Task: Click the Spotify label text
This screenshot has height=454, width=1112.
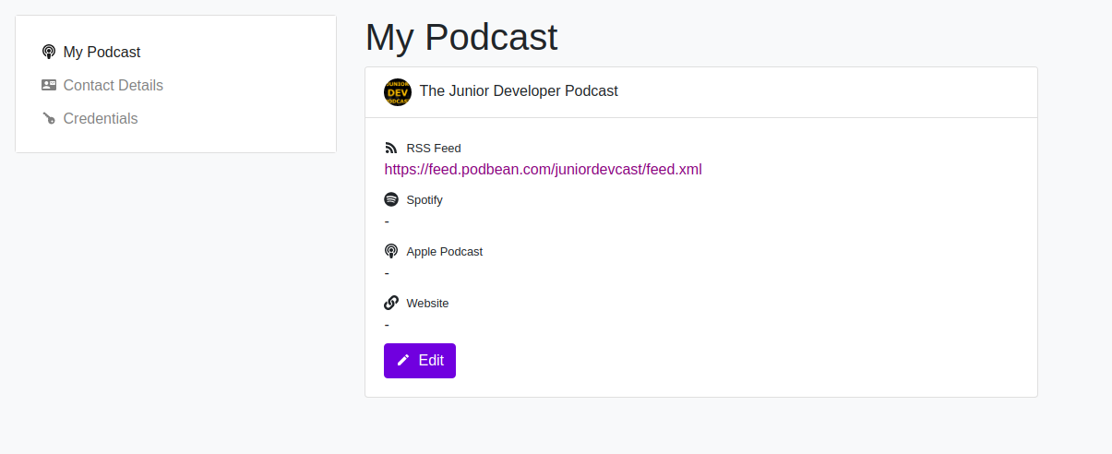Action: click(424, 199)
